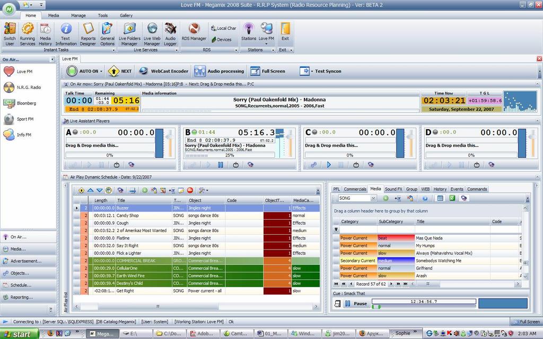The width and height of the screenshot is (543, 339).
Task: Select N.R.G. Radio station in sidebar
Action: (x=22, y=87)
